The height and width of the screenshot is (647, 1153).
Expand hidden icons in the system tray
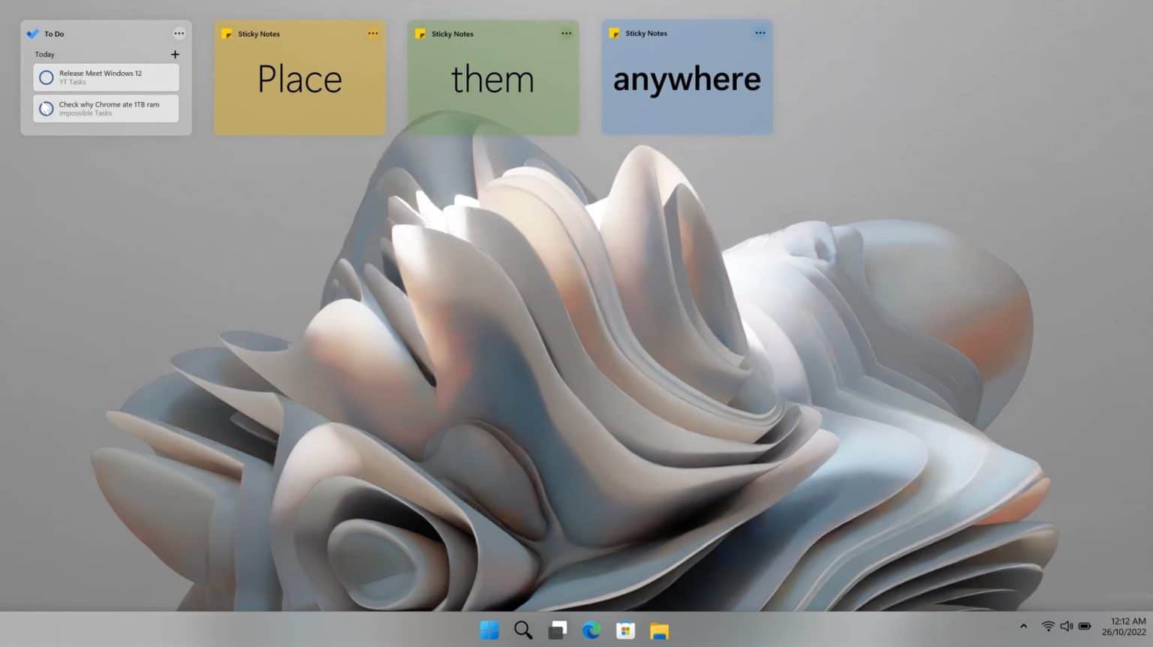(1023, 625)
